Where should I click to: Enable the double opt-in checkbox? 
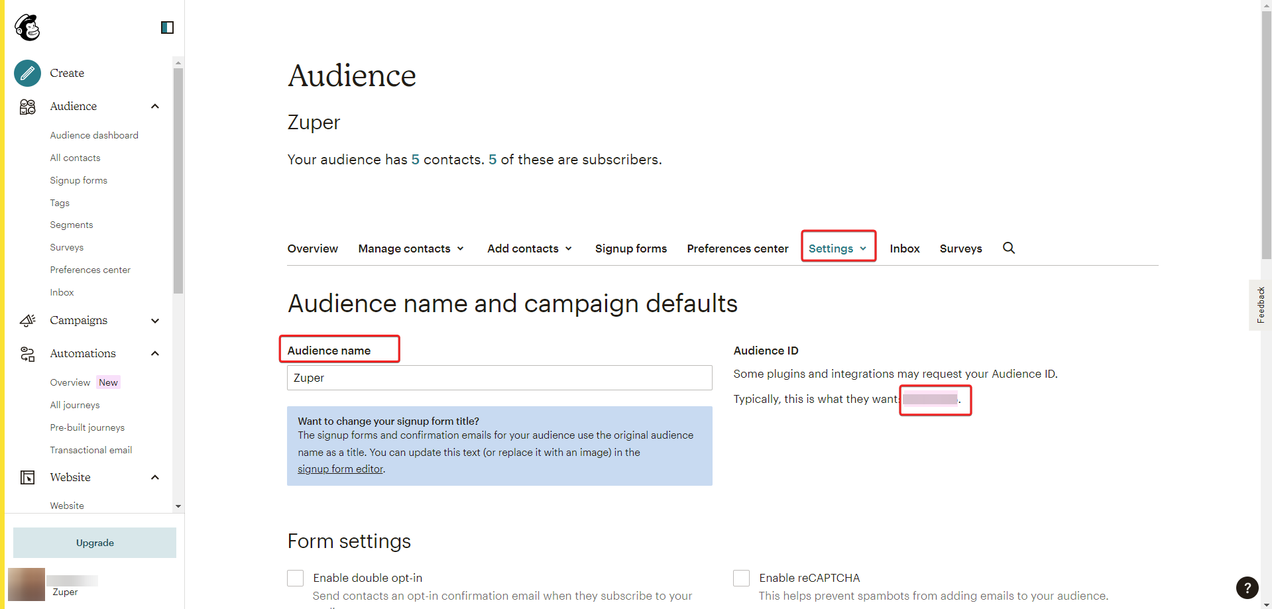point(296,578)
